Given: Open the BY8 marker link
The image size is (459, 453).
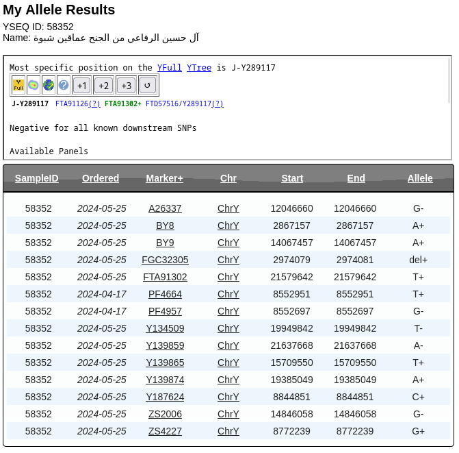Looking at the screenshot, I should tap(165, 225).
